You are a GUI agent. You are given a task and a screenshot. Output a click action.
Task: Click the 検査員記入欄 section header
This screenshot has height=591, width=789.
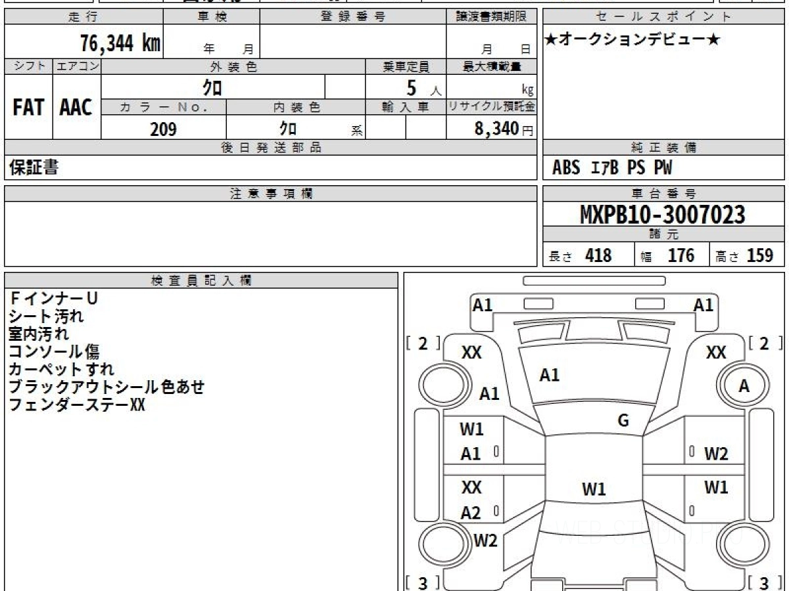pyautogui.click(x=201, y=280)
